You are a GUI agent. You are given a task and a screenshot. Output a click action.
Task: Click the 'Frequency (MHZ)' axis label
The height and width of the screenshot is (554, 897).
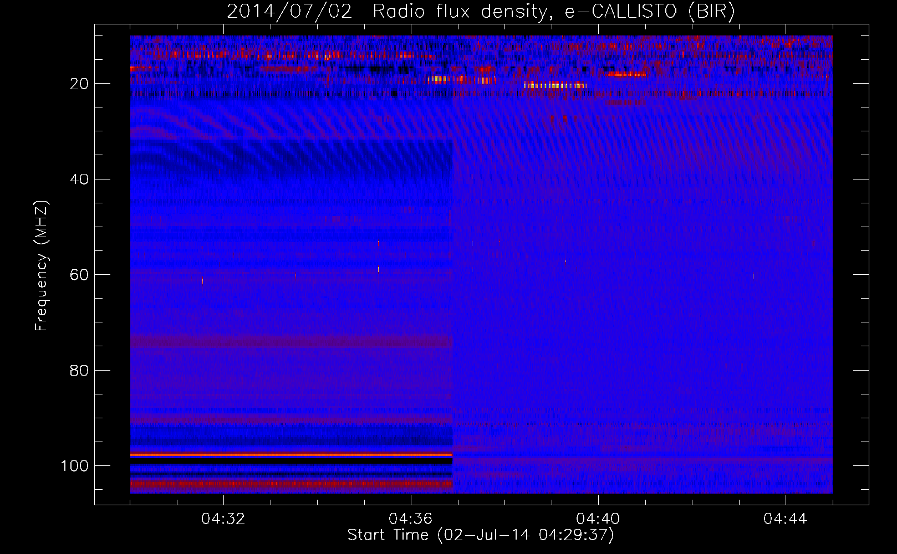click(x=42, y=266)
